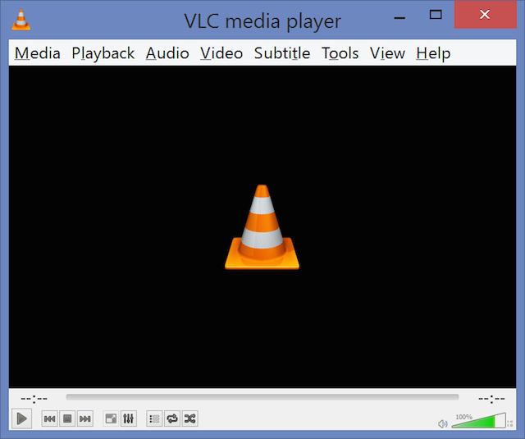Click the volume slider at 100%
This screenshot has height=439, width=525.
[479, 421]
